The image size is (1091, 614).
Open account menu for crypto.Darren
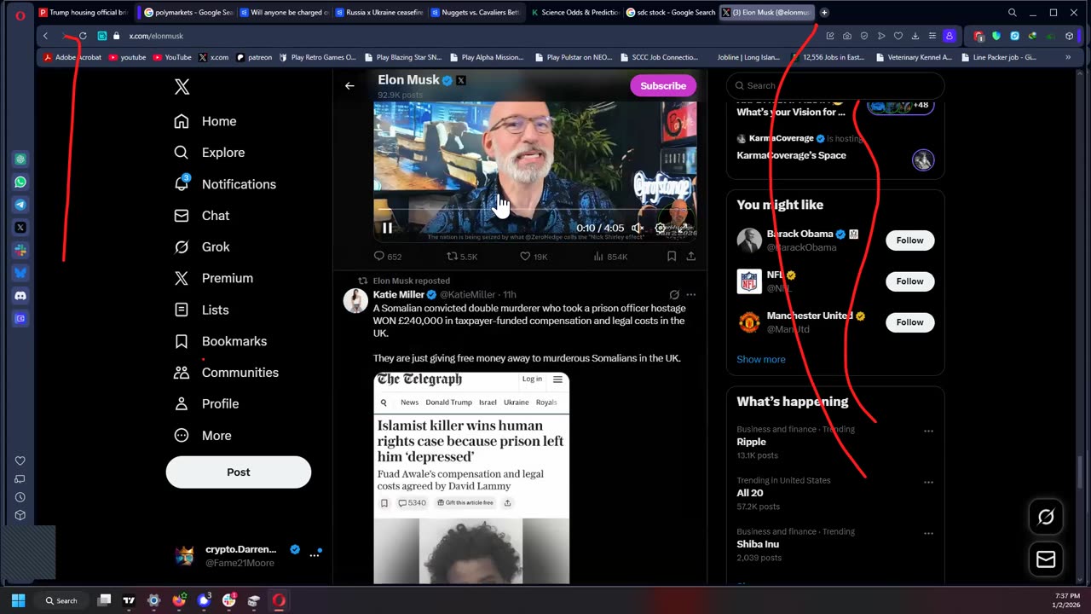point(245,555)
